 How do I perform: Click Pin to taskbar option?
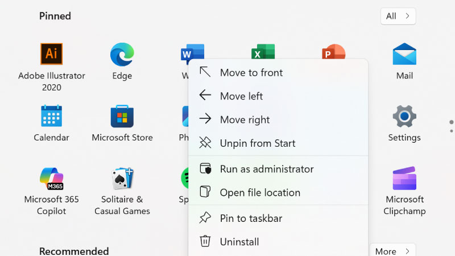[251, 218]
